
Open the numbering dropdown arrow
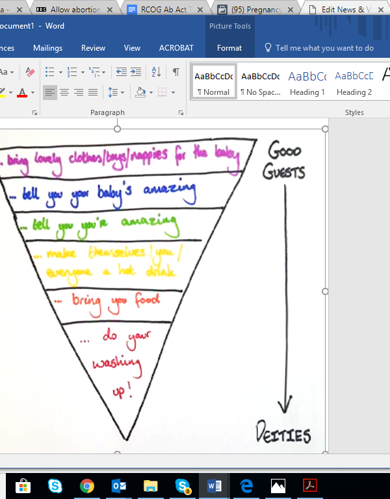click(83, 72)
